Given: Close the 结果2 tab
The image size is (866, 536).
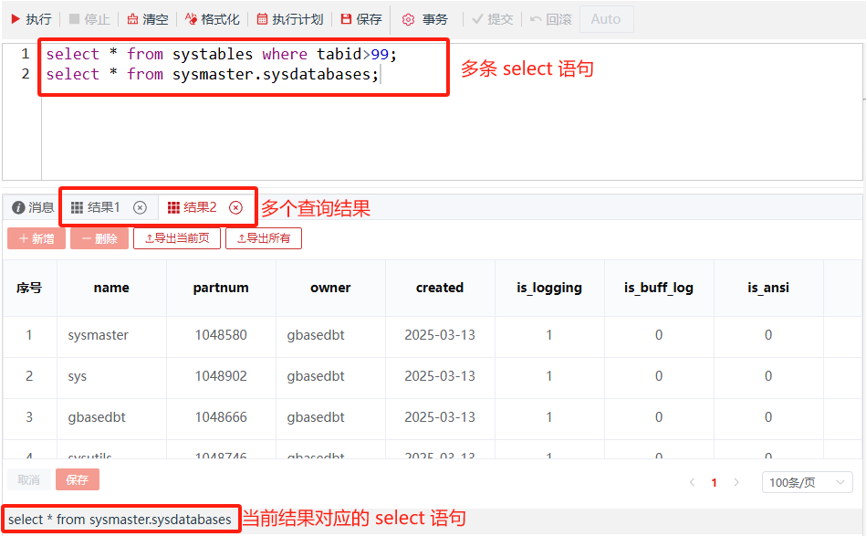Looking at the screenshot, I should [235, 207].
